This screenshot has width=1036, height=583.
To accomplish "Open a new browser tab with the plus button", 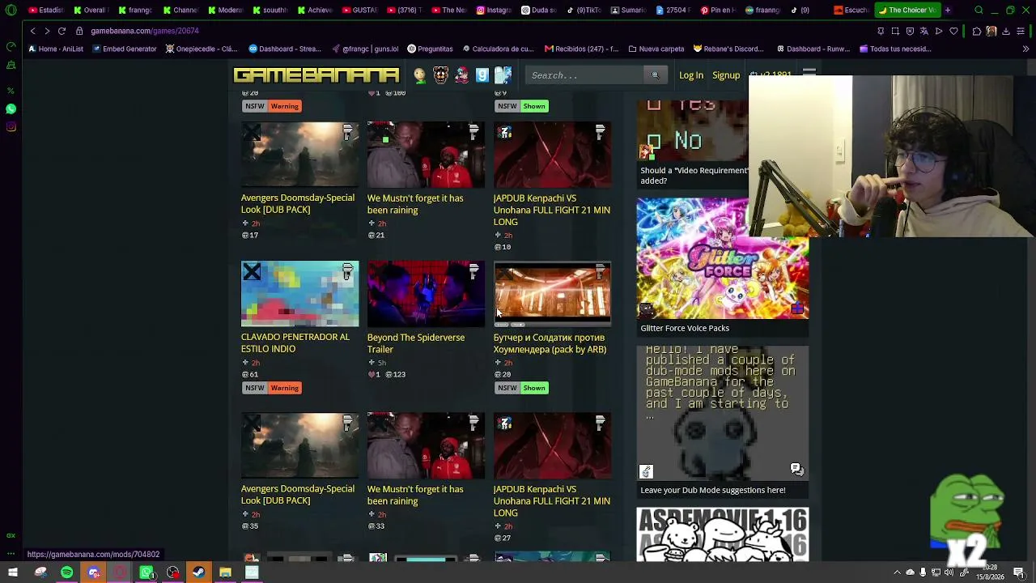I will point(948,10).
